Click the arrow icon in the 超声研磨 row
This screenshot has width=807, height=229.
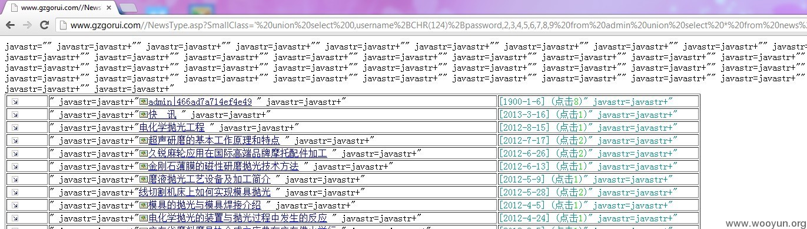(x=15, y=140)
